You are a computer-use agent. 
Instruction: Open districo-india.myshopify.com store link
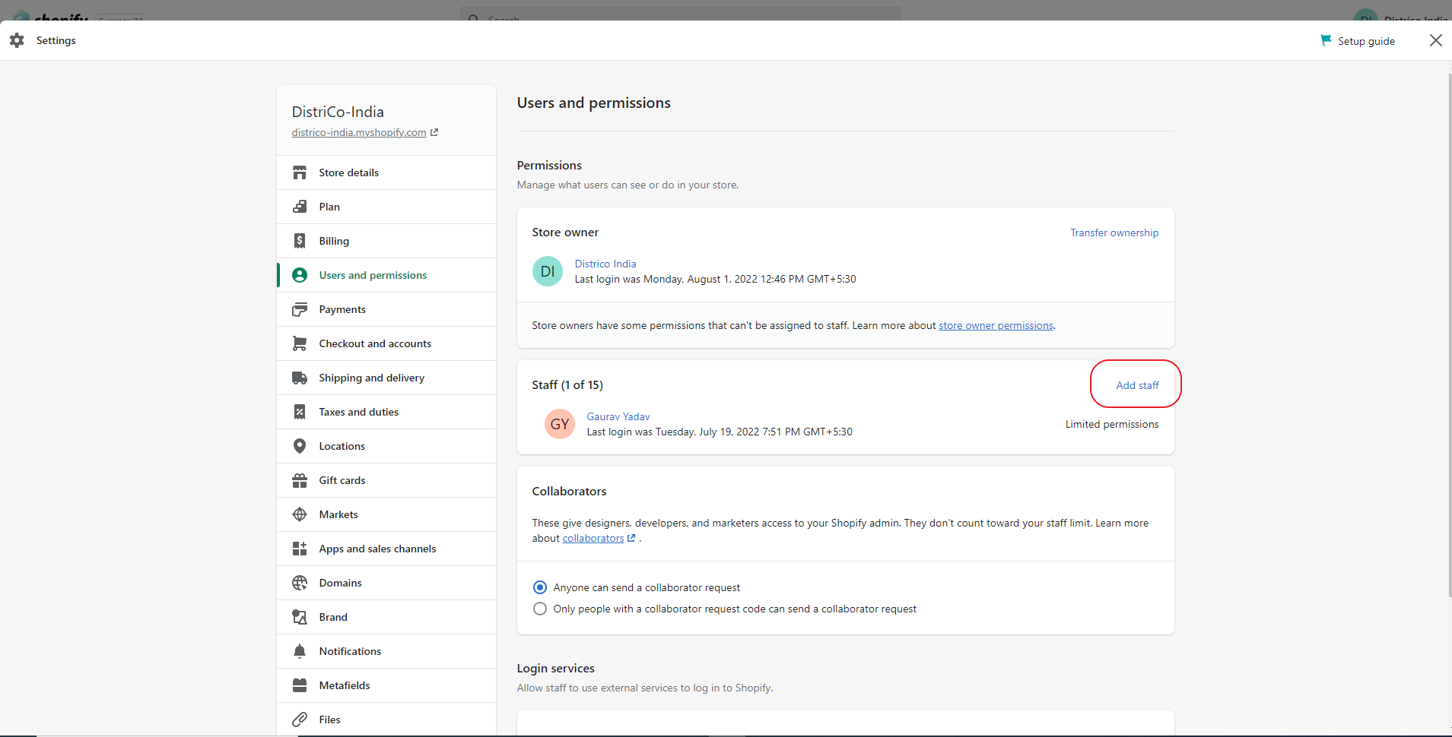point(359,132)
